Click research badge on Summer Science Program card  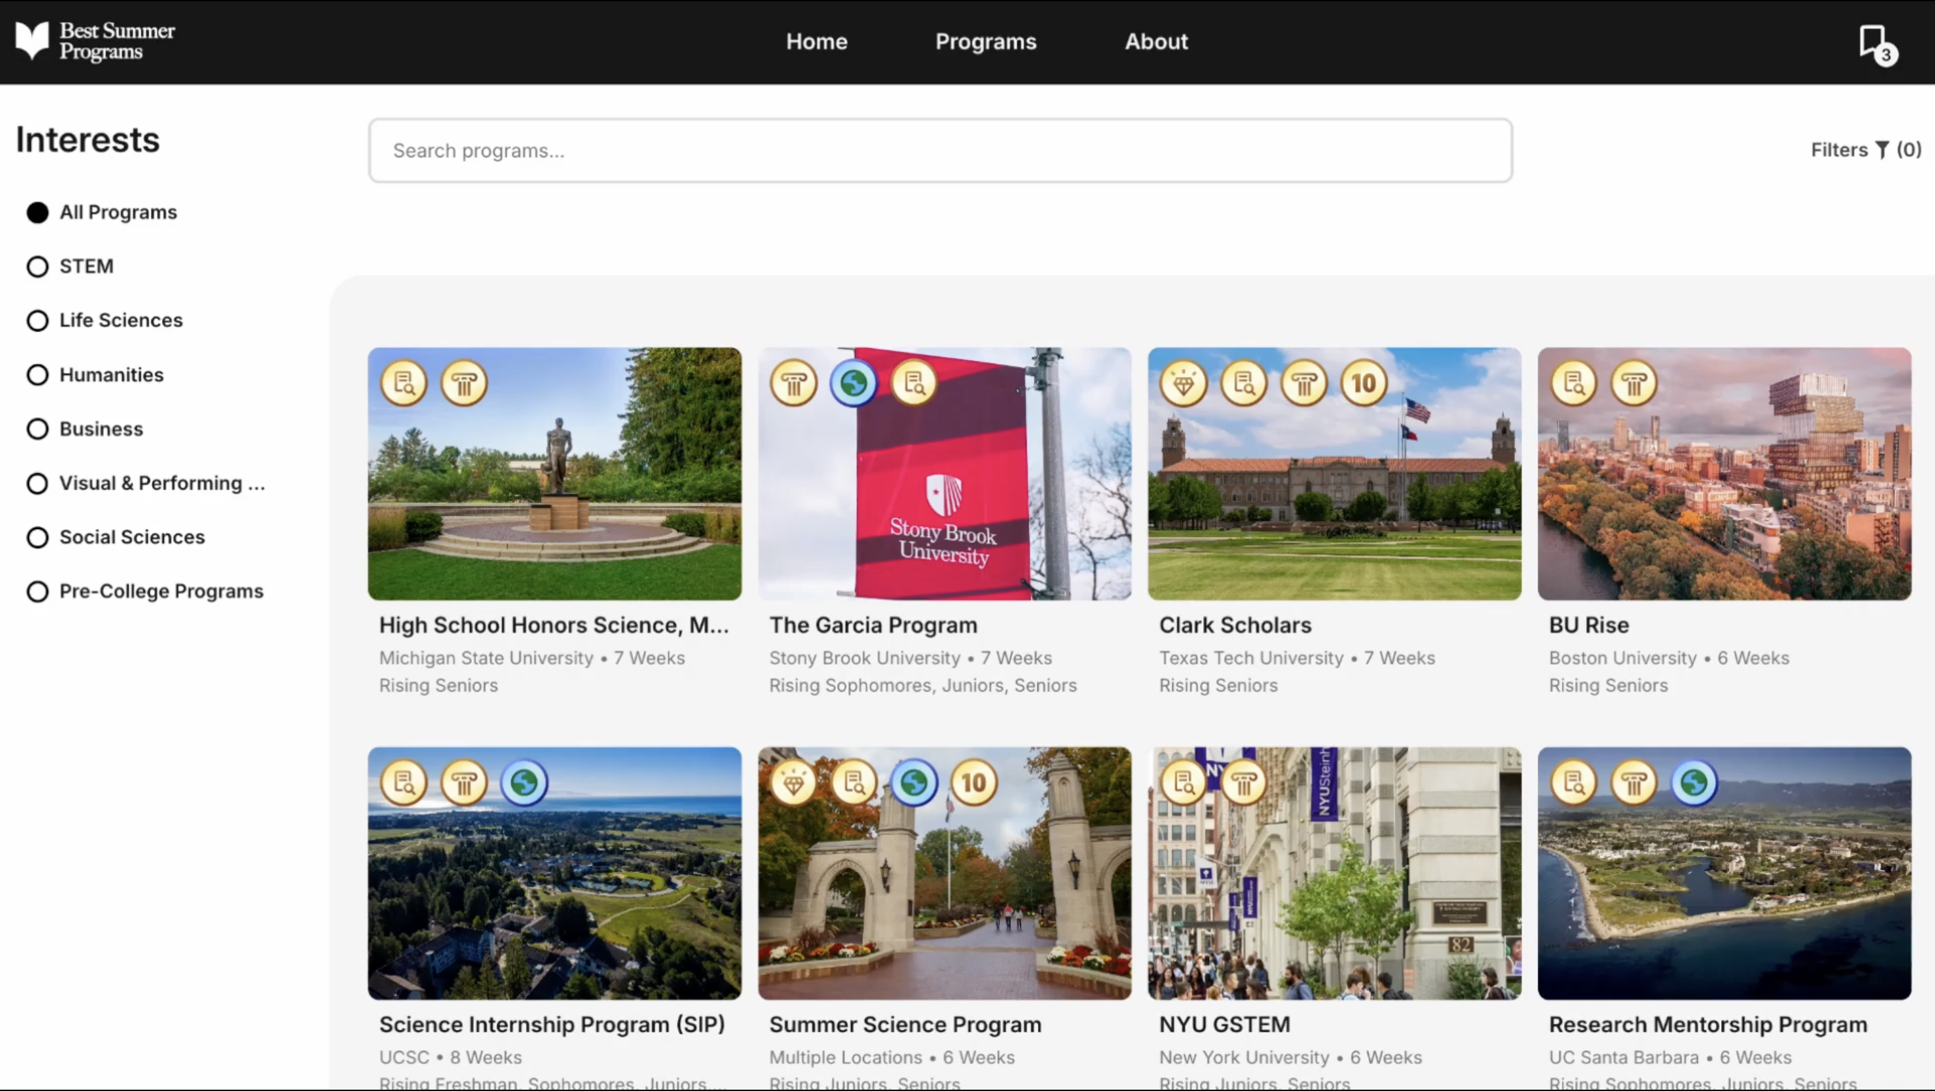point(854,782)
